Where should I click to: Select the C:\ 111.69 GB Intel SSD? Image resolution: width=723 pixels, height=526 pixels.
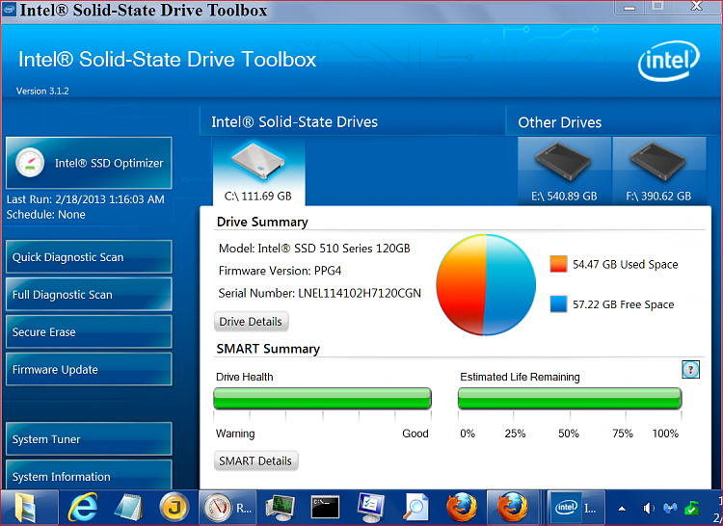click(258, 172)
